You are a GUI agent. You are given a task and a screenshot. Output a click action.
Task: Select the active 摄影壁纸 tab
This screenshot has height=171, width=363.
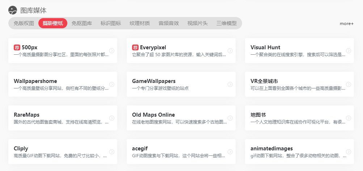coord(53,23)
